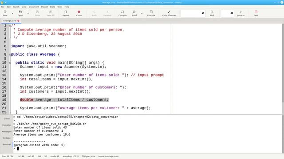Click the editor vertical scrollbar
Image resolution: width=284 pixels, height=159 pixels.
click(283, 63)
